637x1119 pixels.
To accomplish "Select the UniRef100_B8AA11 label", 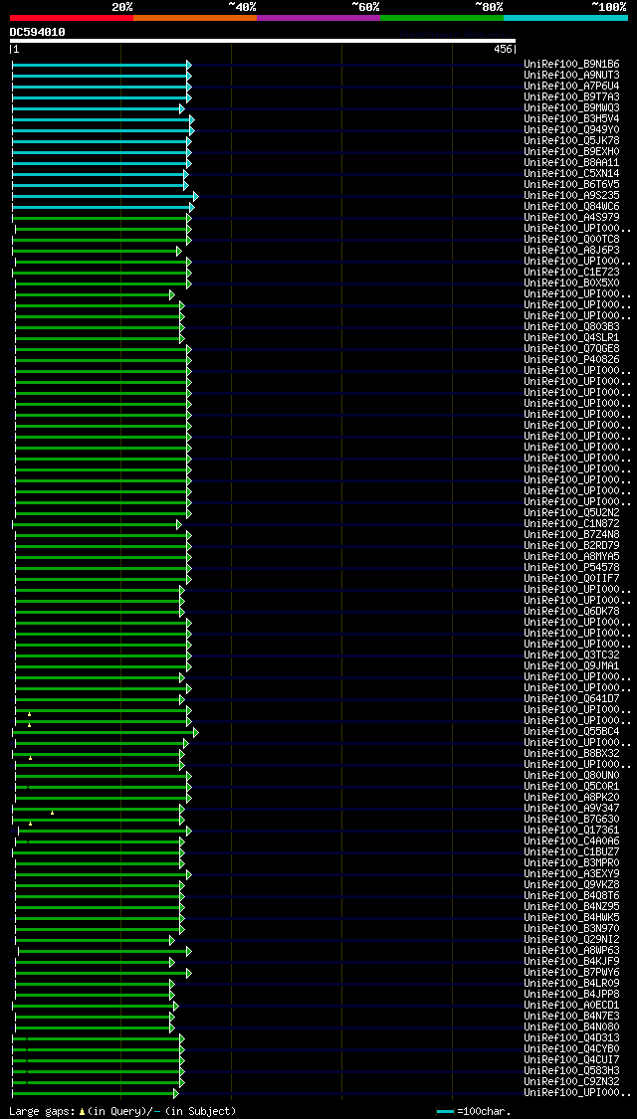I will tap(571, 163).
